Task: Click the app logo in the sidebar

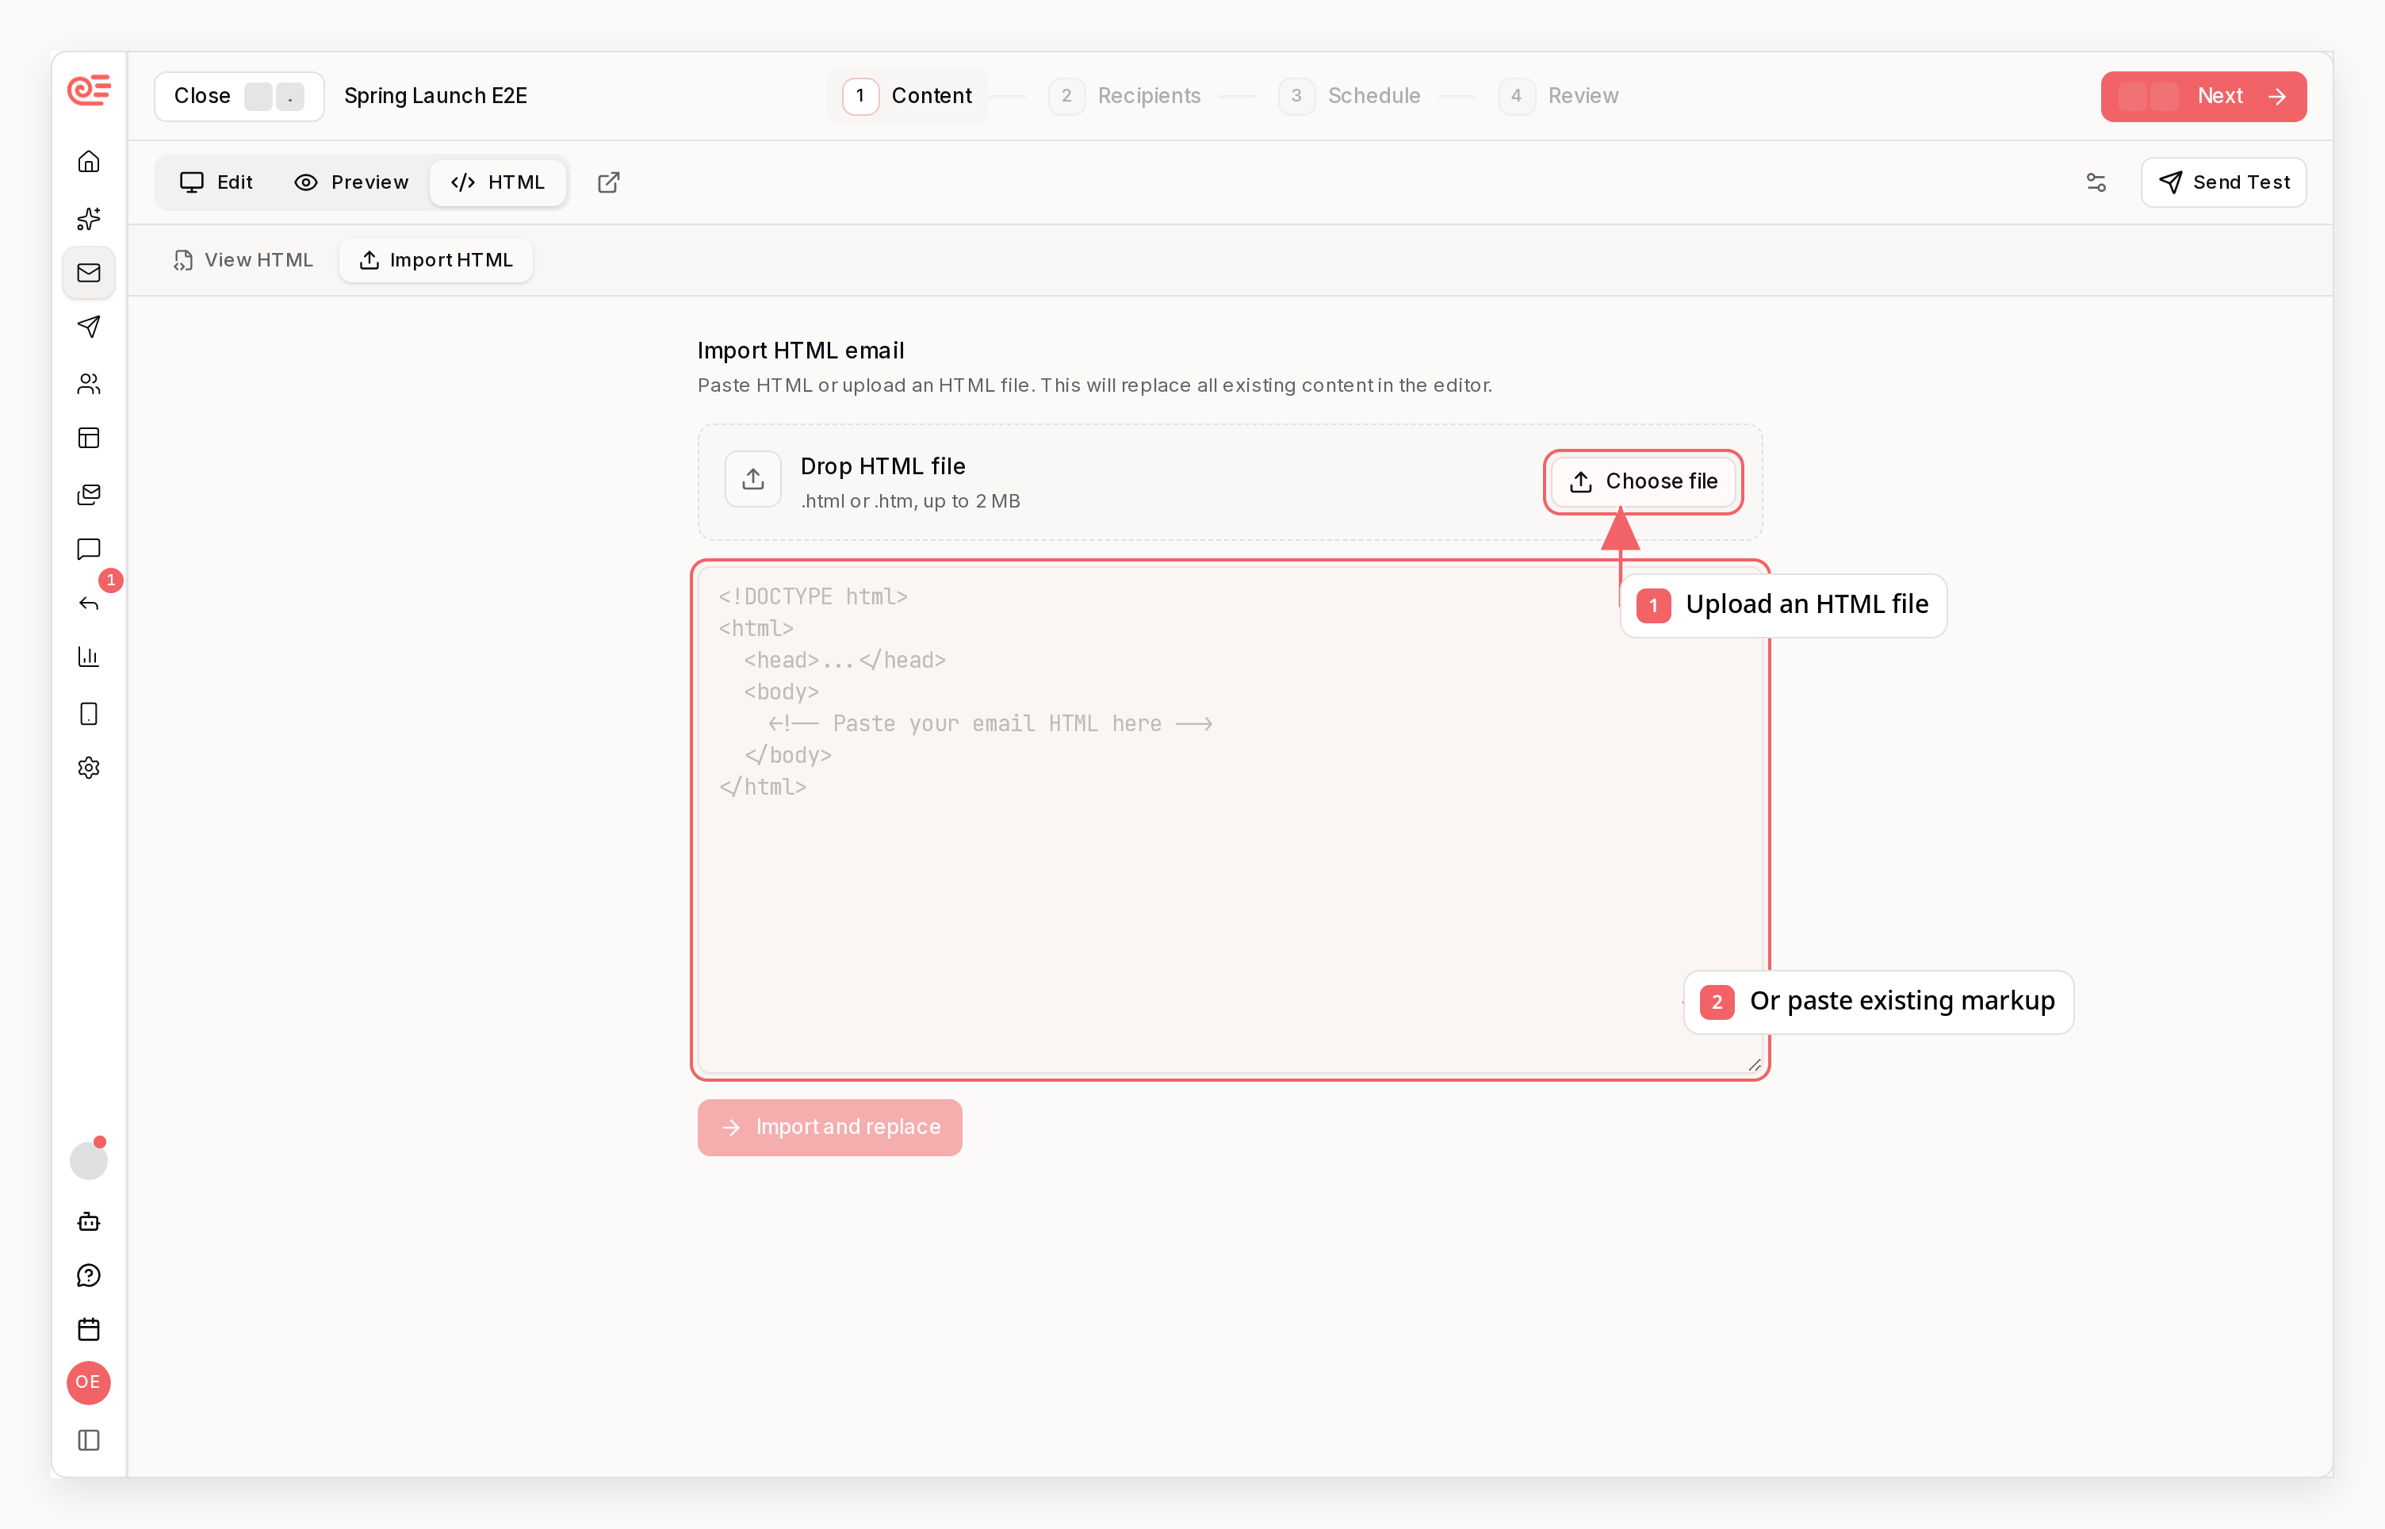Action: tap(88, 90)
